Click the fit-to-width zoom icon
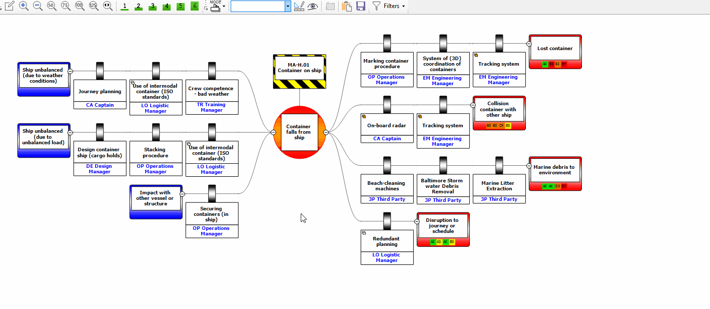The height and width of the screenshot is (309, 710). [x=108, y=6]
